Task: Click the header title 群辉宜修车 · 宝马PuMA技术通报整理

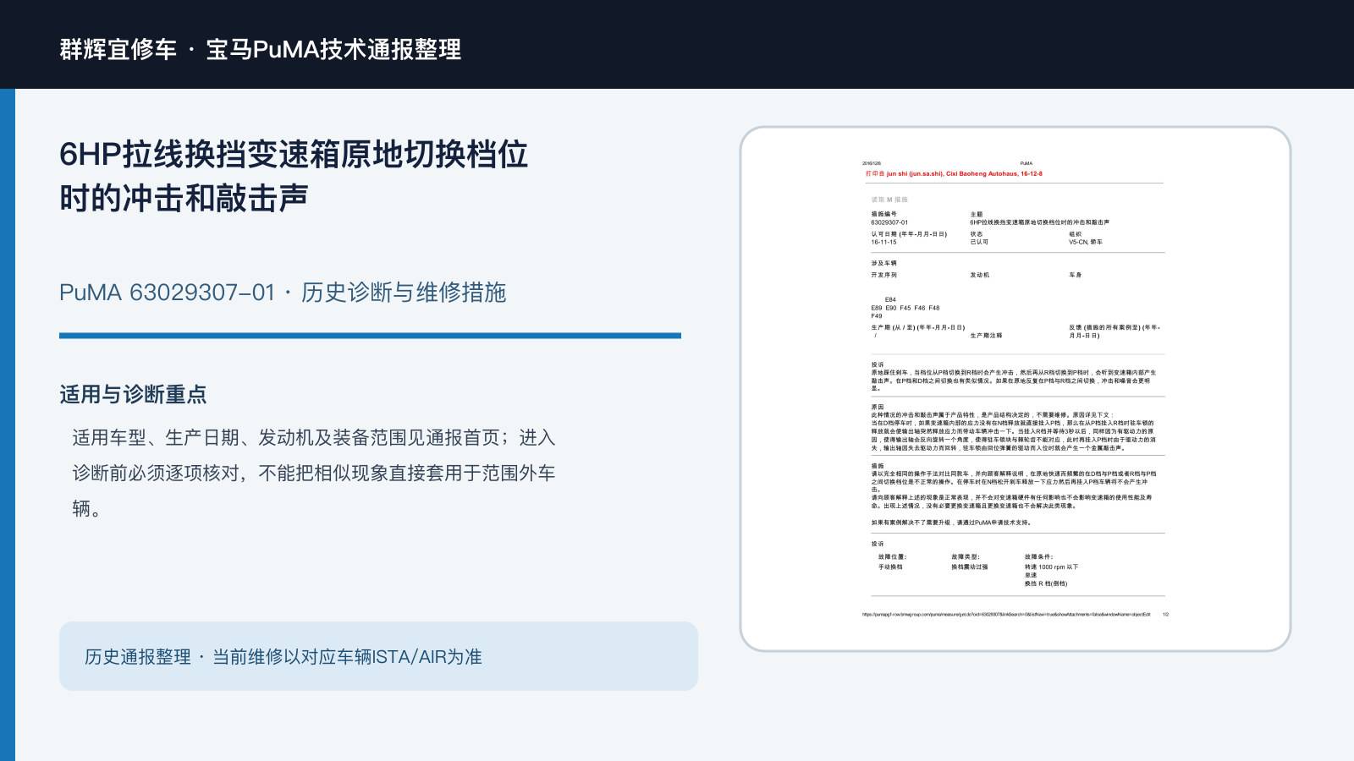Action: tap(261, 49)
